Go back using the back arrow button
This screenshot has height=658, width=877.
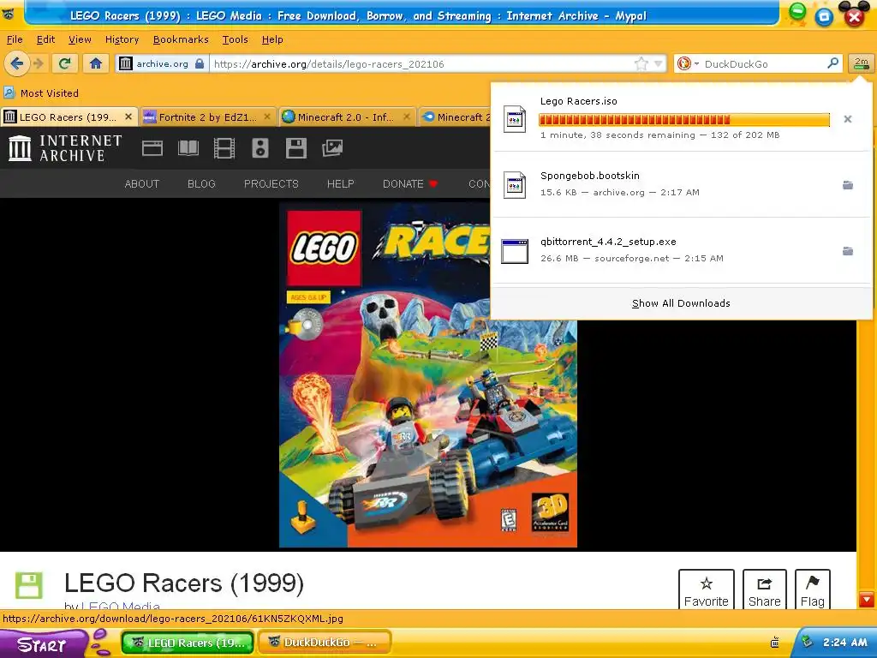(16, 63)
